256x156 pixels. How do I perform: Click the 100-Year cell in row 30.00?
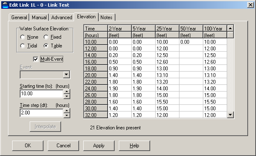[215, 109]
